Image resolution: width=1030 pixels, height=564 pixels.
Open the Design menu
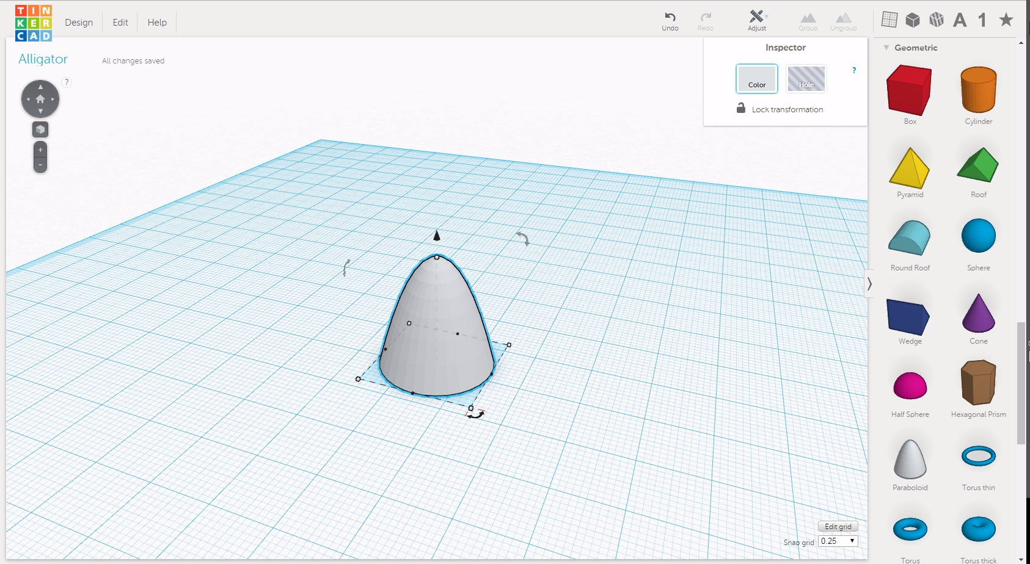pos(79,23)
